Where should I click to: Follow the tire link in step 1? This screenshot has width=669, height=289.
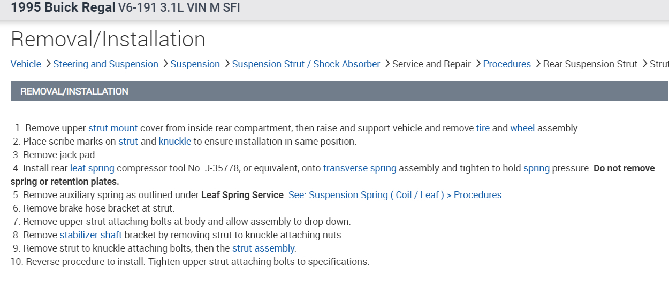483,128
